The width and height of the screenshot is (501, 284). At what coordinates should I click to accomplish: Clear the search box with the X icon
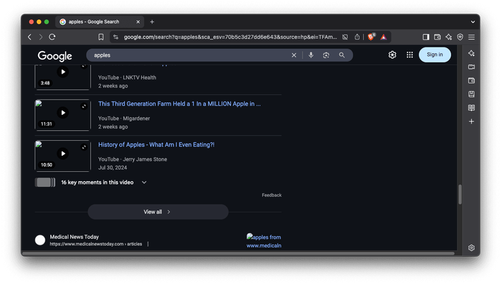click(294, 55)
